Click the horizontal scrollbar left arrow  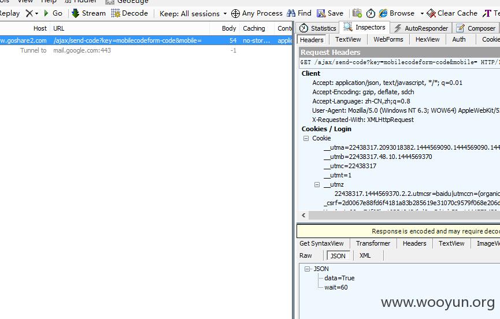303,216
